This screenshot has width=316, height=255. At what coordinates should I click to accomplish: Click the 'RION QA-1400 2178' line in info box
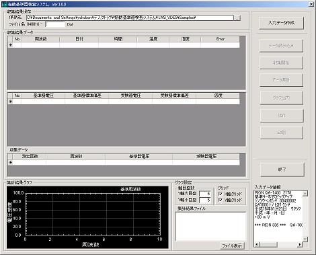273,192
